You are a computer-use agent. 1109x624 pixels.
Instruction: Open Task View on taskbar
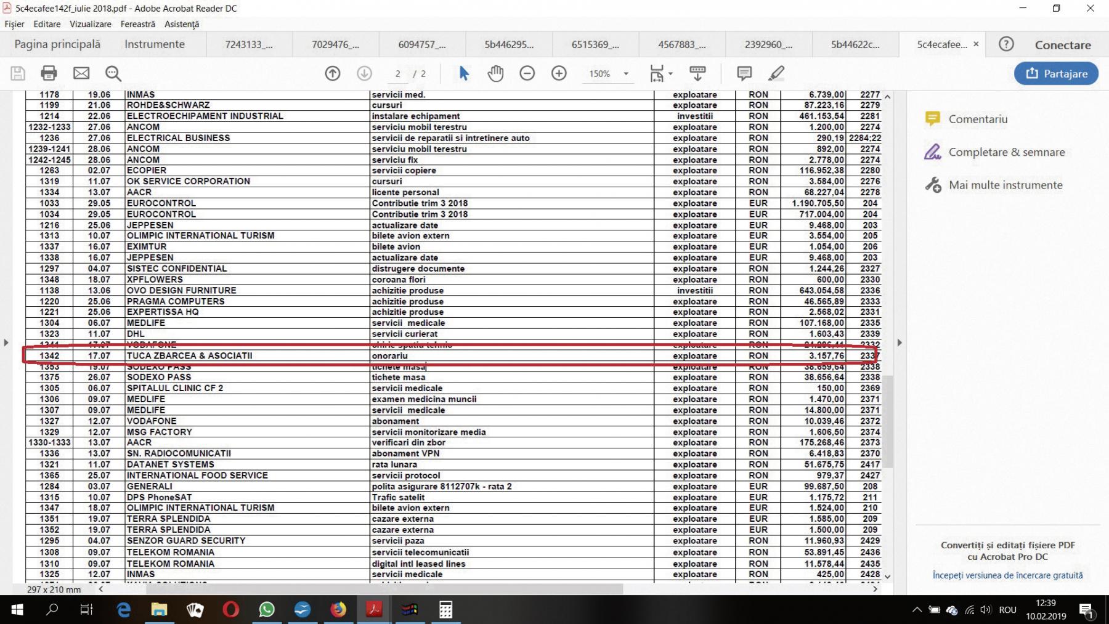[x=87, y=610]
